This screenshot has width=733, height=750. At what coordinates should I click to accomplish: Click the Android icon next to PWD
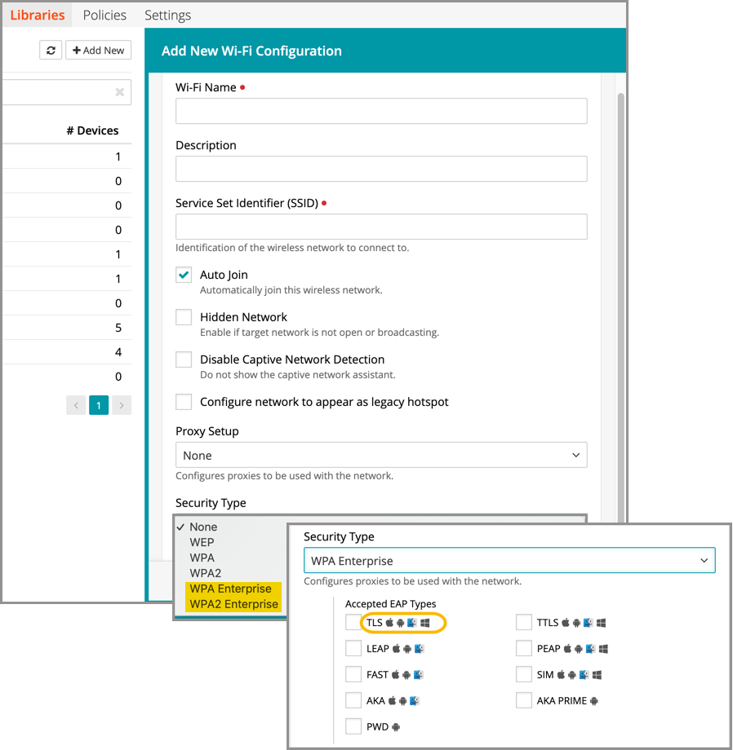point(396,727)
